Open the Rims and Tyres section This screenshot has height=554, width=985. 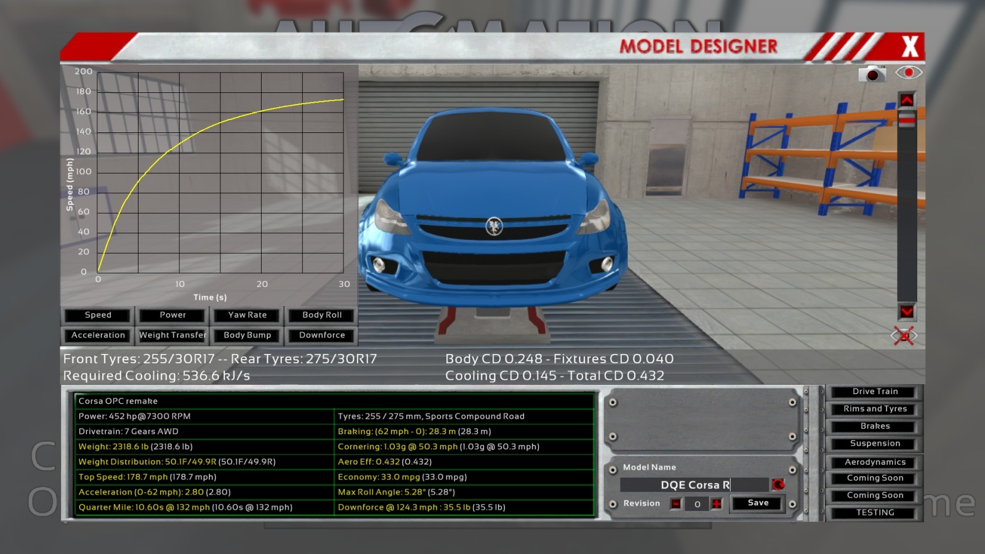click(x=875, y=409)
